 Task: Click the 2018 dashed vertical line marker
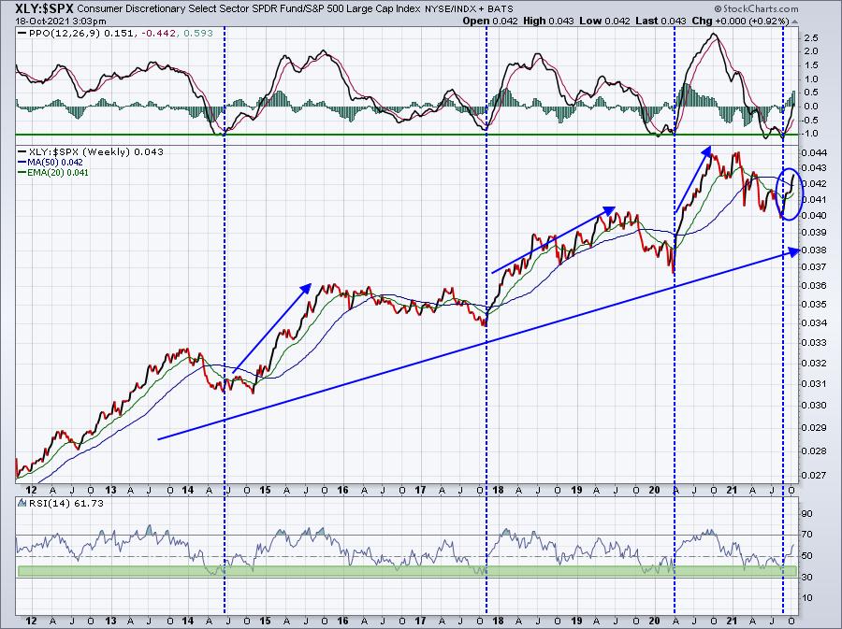pos(486,320)
